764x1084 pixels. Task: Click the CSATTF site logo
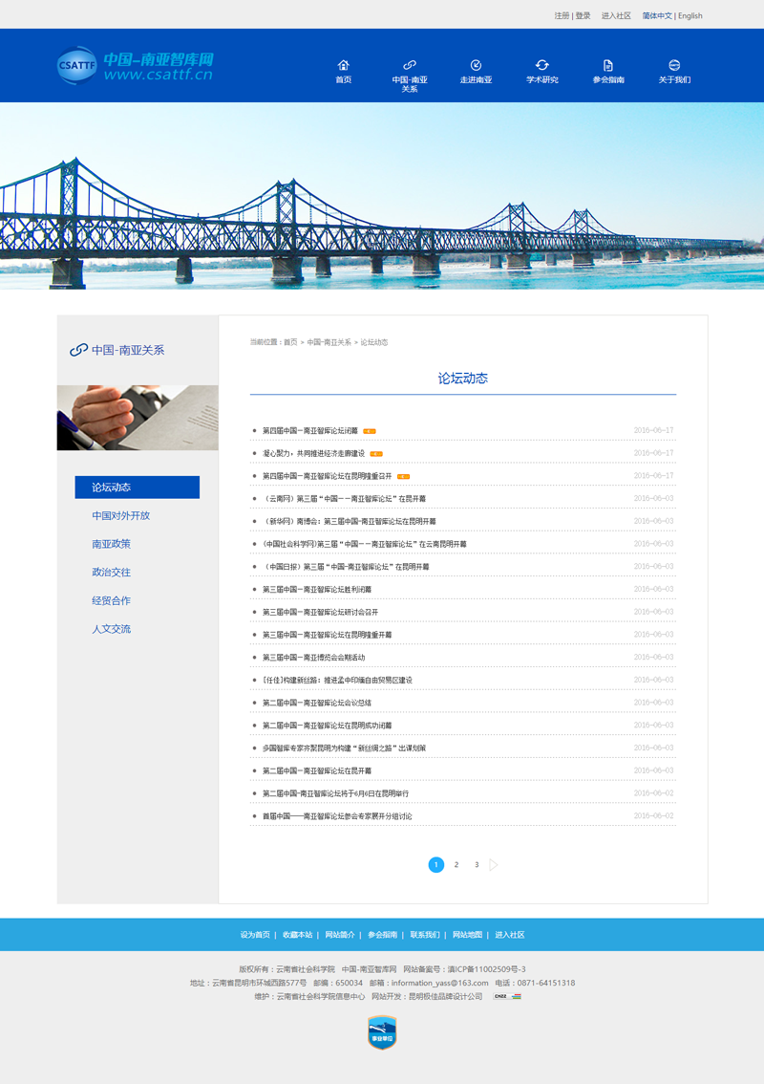[x=136, y=66]
